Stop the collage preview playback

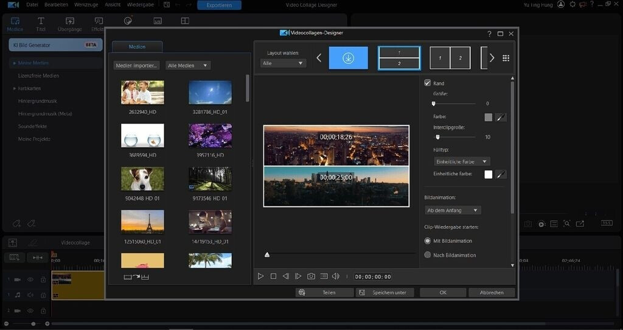coord(273,276)
